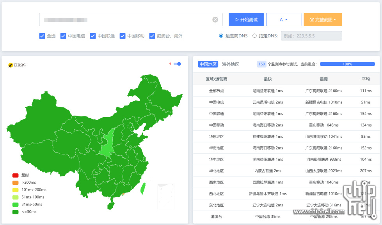382x225 pixels.
Task: Select the 指定DNS radio button
Action: (x=254, y=35)
